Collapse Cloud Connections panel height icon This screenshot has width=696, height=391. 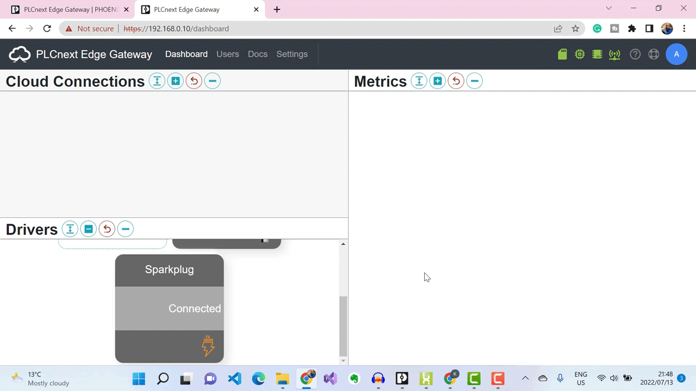157,81
